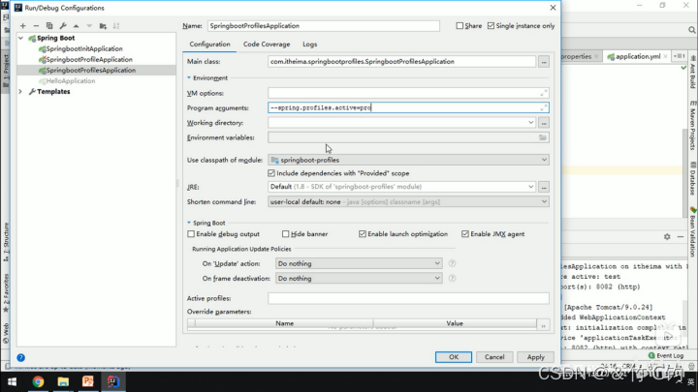Toggle the Share checkbox
This screenshot has height=392, width=698.
[460, 26]
